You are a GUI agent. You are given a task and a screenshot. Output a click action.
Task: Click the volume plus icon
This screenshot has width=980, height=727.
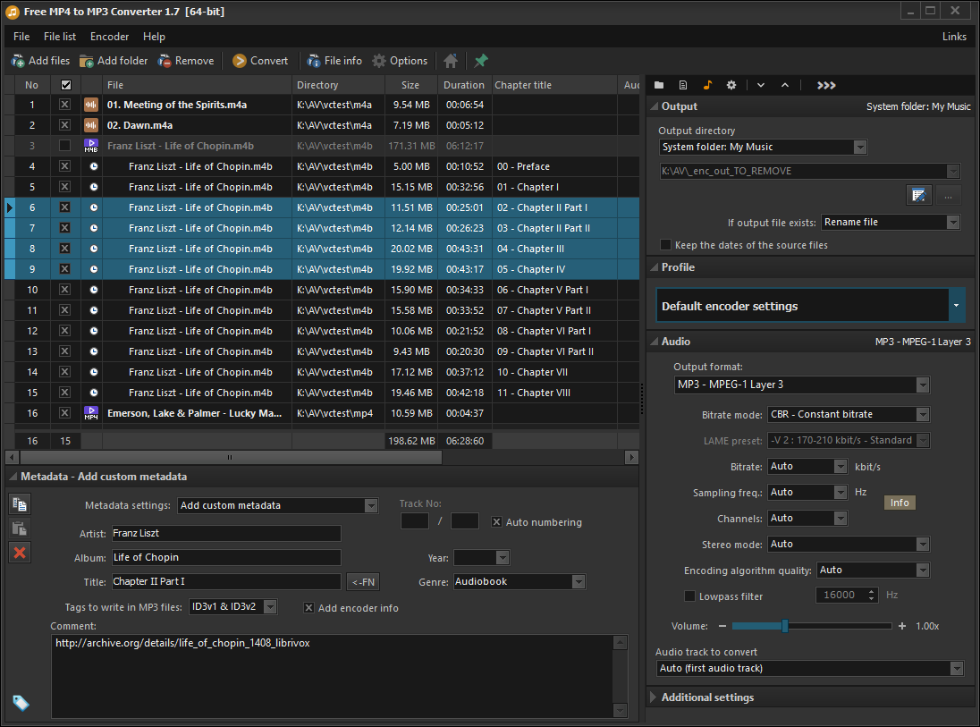click(x=902, y=626)
